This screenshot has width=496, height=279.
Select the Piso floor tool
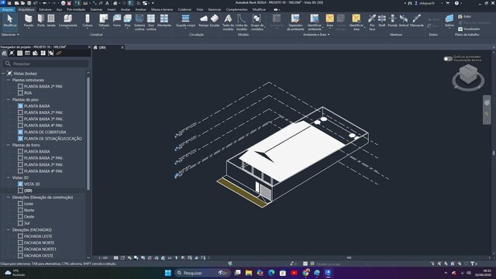tap(127, 21)
